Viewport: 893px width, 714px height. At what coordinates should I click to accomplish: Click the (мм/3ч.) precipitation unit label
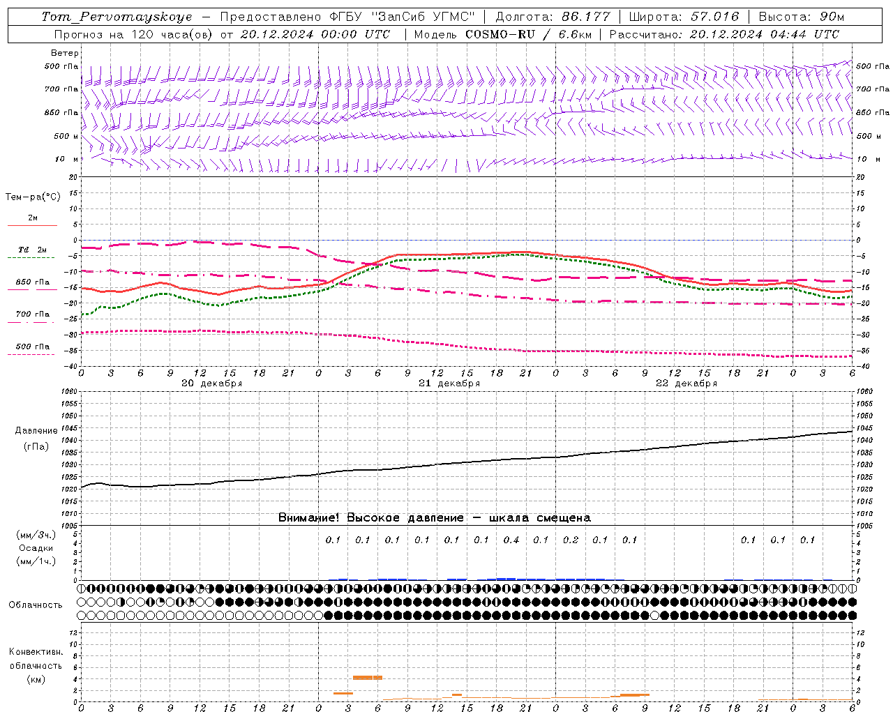(x=36, y=535)
